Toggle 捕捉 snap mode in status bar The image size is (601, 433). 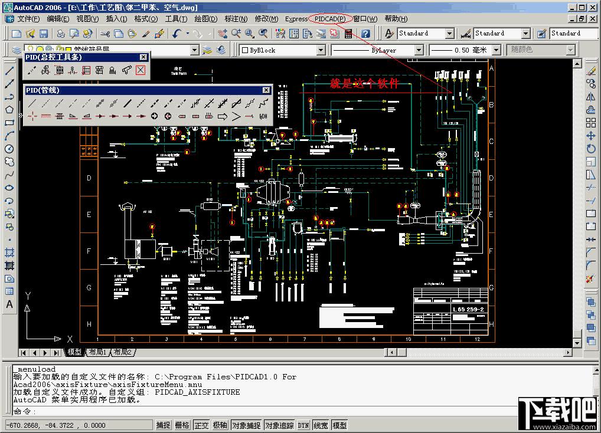163,425
